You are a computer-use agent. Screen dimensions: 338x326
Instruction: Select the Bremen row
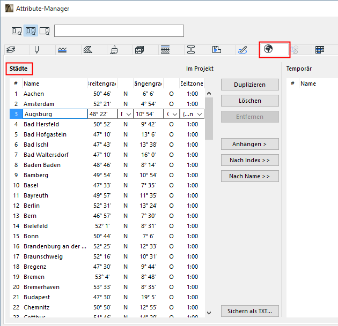pos(107,277)
